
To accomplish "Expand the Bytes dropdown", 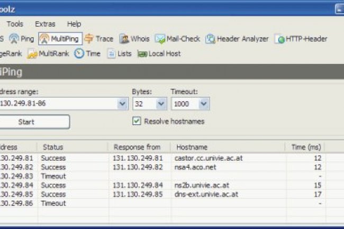I will point(161,104).
